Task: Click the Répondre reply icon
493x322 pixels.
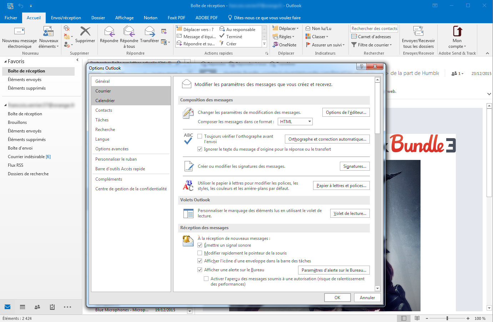Action: 109,31
